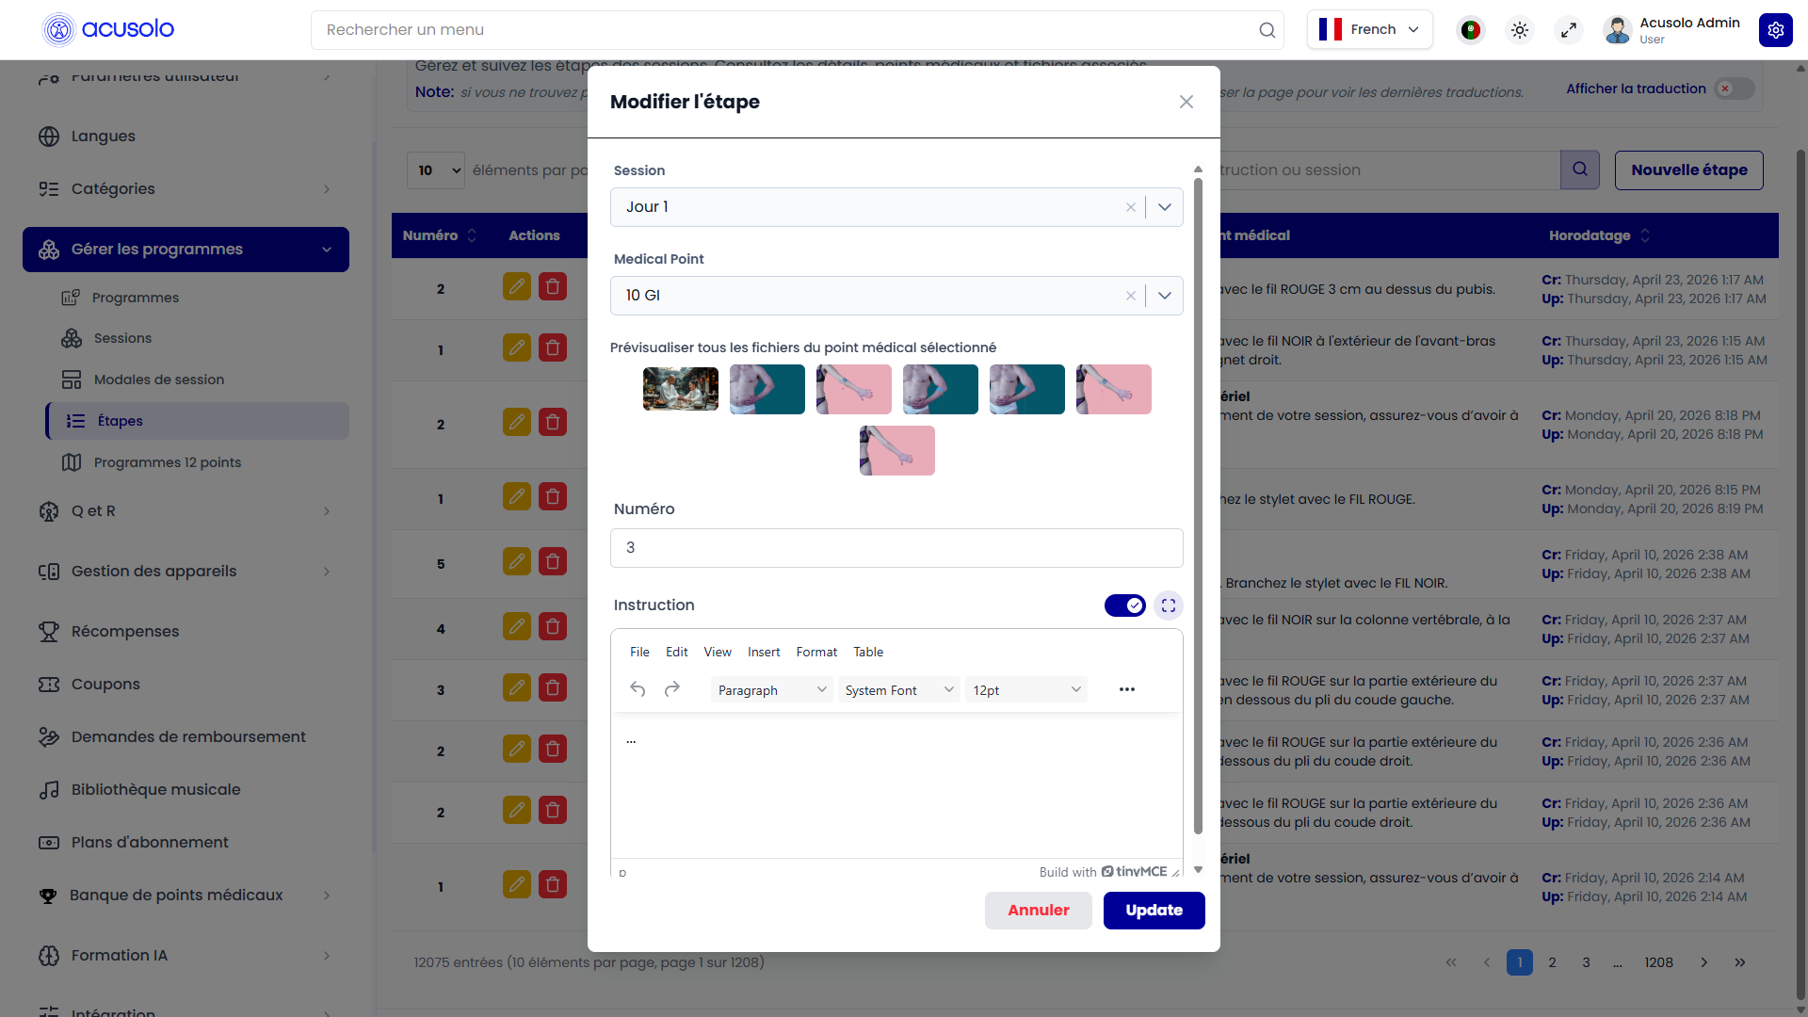Click the fullscreen expand arrows icon in header
The width and height of the screenshot is (1808, 1017).
coord(1568,30)
